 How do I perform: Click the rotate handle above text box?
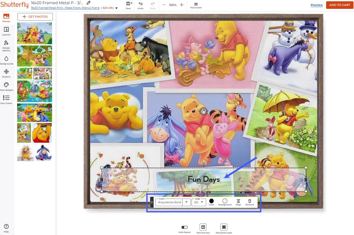point(204,161)
